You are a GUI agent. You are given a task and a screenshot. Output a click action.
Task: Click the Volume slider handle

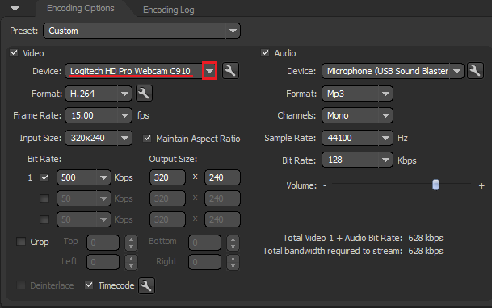pos(435,185)
